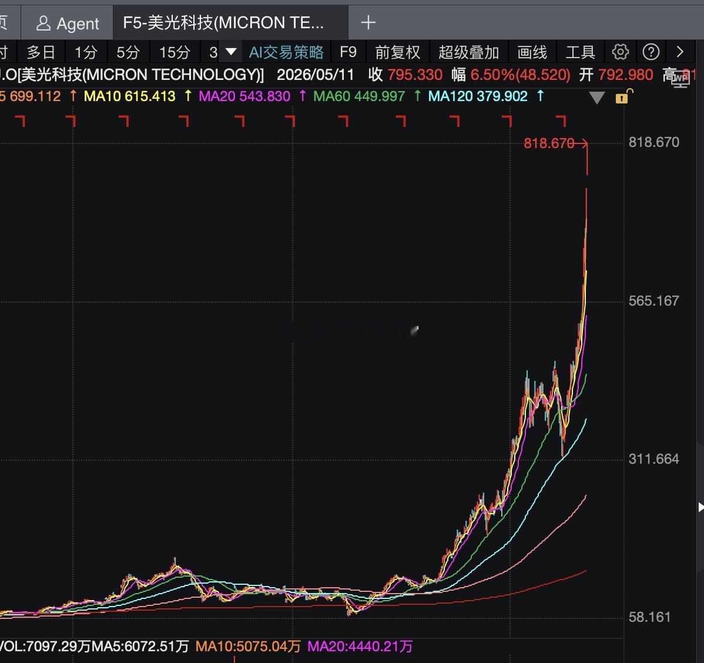Click the open price 792.980
Screen dimensions: 704x663
[625, 75]
